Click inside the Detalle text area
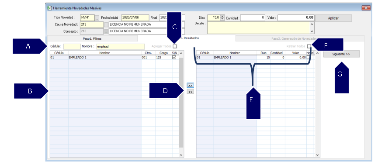The width and height of the screenshot is (378, 165). click(258, 27)
